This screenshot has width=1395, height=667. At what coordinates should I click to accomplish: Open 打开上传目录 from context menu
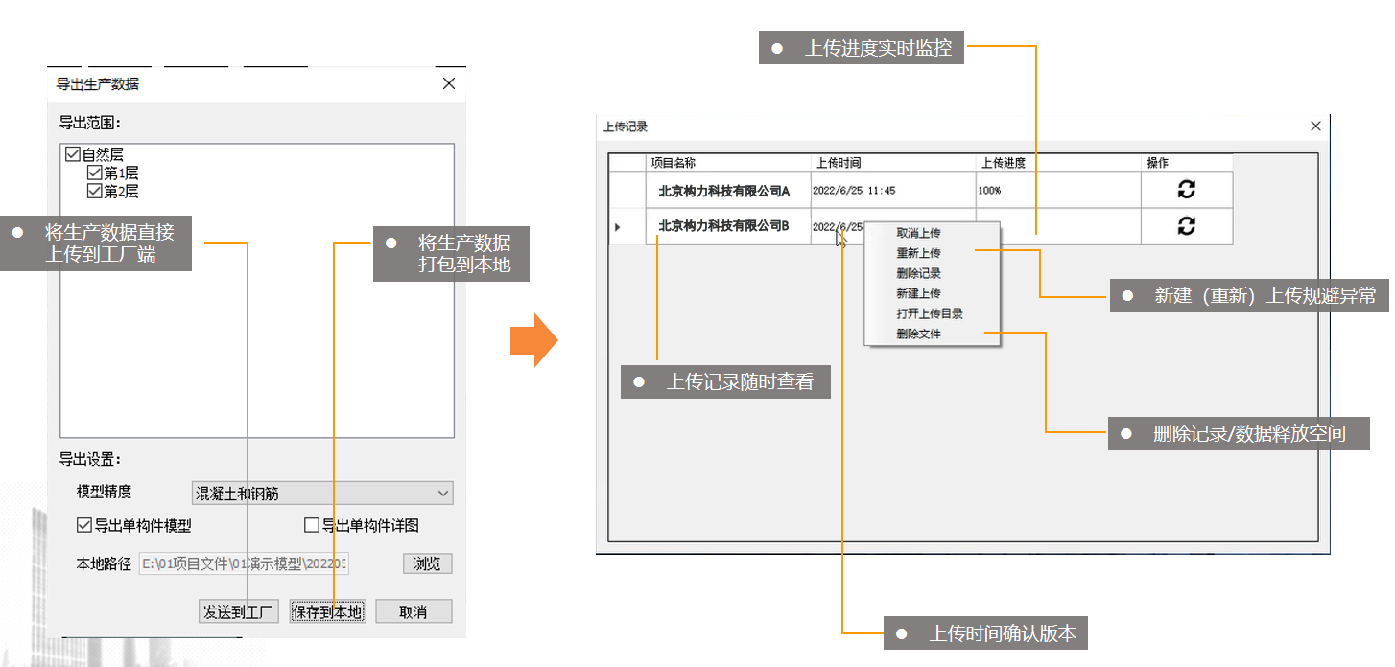(930, 313)
